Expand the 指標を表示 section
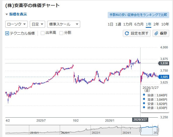This screenshot has height=137, width=173. pyautogui.click(x=16, y=14)
